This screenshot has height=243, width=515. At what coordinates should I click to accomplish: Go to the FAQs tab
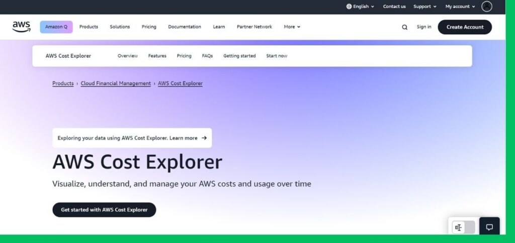[x=207, y=56]
